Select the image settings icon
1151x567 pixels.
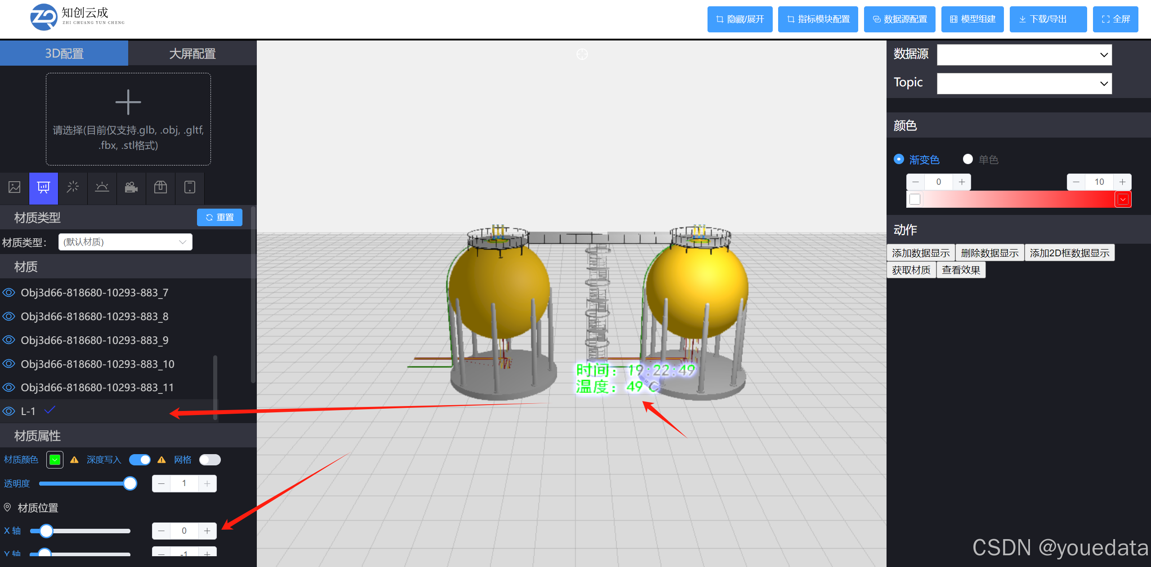tap(14, 188)
